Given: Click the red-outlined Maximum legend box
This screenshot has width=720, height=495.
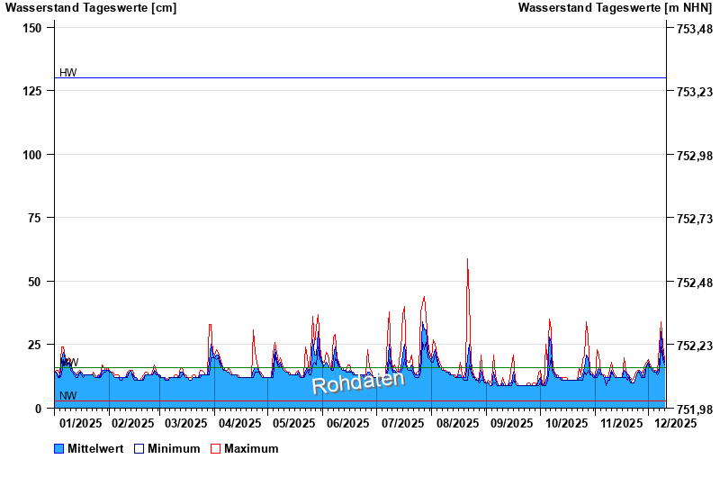Looking at the screenshot, I should pyautogui.click(x=215, y=448).
